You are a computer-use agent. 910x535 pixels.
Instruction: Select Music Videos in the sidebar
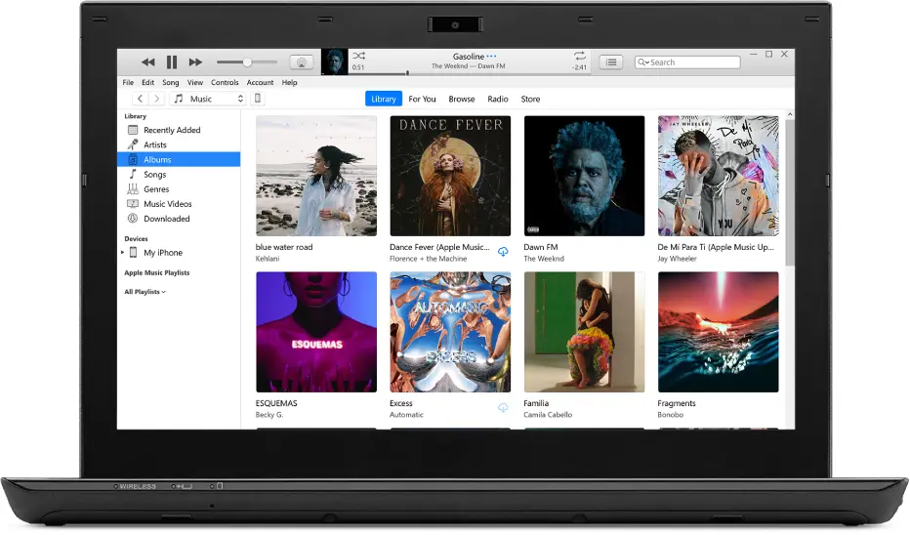tap(179, 204)
